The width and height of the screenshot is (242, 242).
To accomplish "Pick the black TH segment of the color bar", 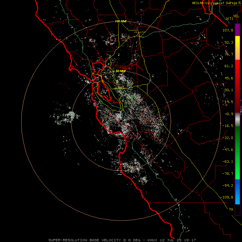I will click(237, 210).
